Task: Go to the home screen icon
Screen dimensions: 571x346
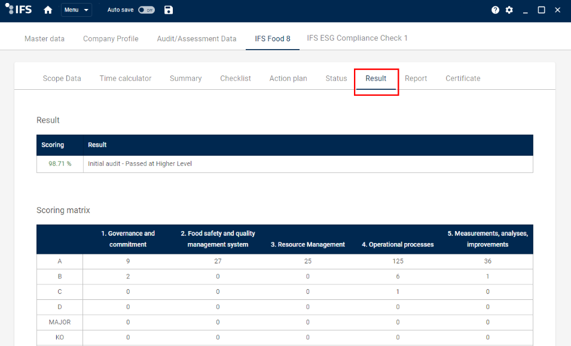Action: [x=48, y=10]
